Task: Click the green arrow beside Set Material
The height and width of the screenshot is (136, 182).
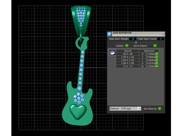Action: click(160, 109)
